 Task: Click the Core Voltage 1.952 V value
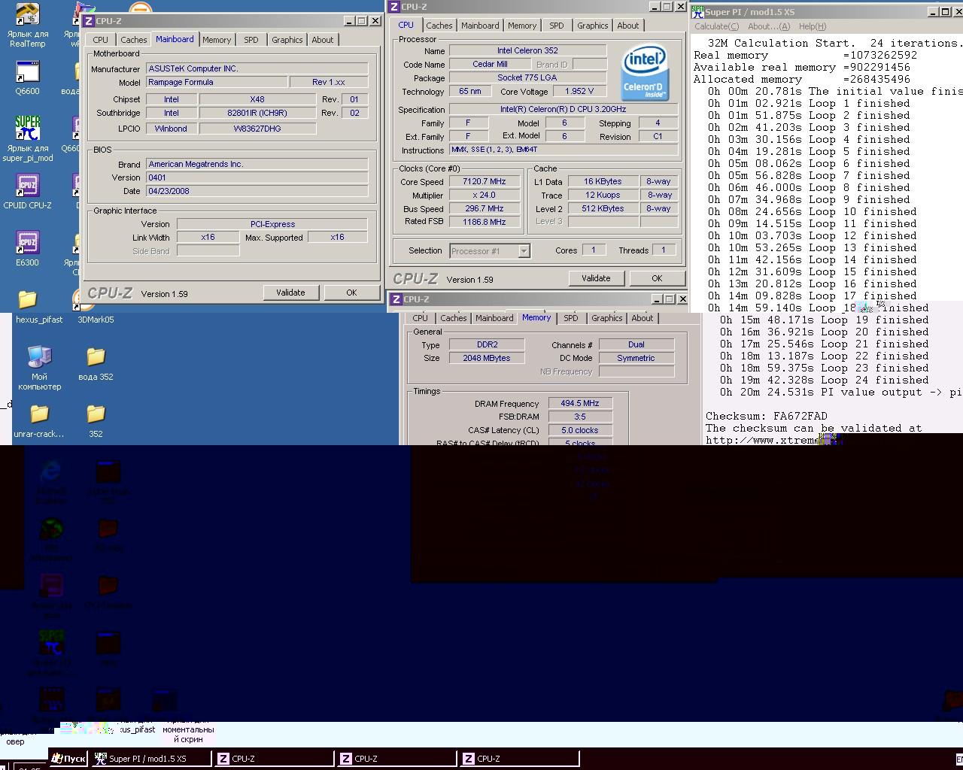579,91
